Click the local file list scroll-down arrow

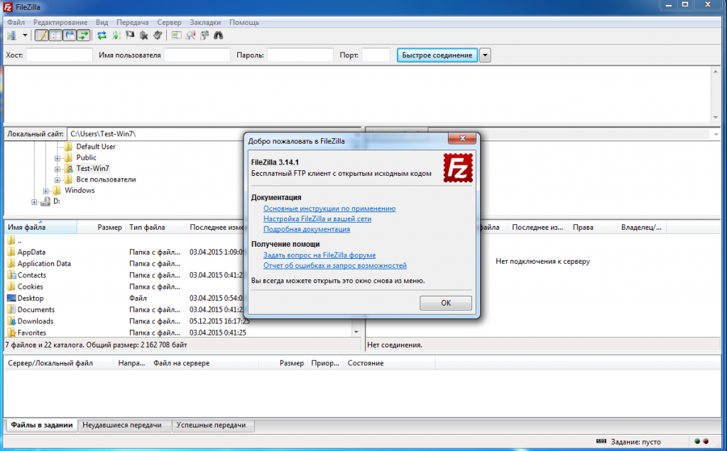tap(356, 332)
